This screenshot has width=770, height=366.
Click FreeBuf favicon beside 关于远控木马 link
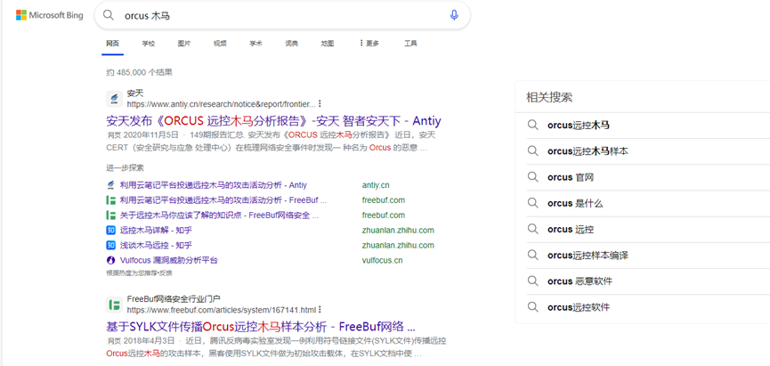coord(110,216)
